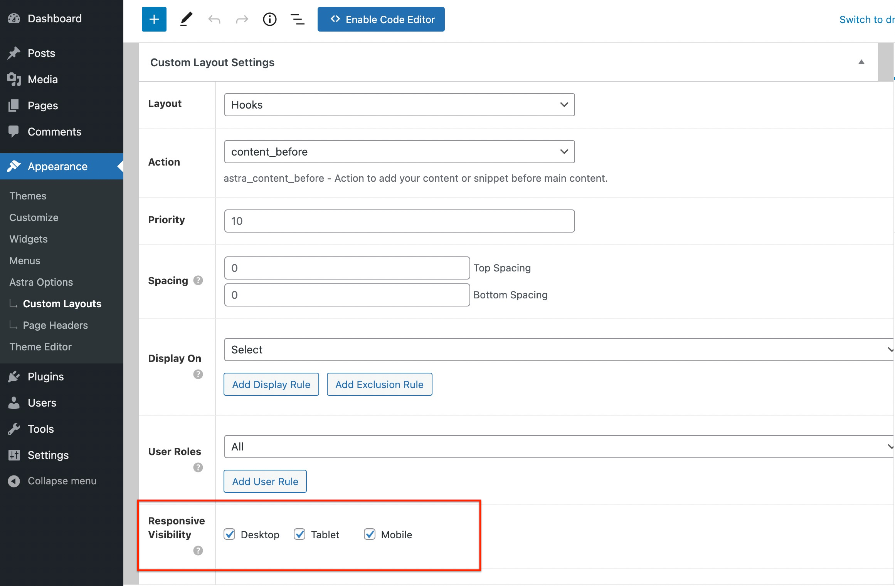
Task: Open Widgets submenu item
Action: tap(29, 239)
